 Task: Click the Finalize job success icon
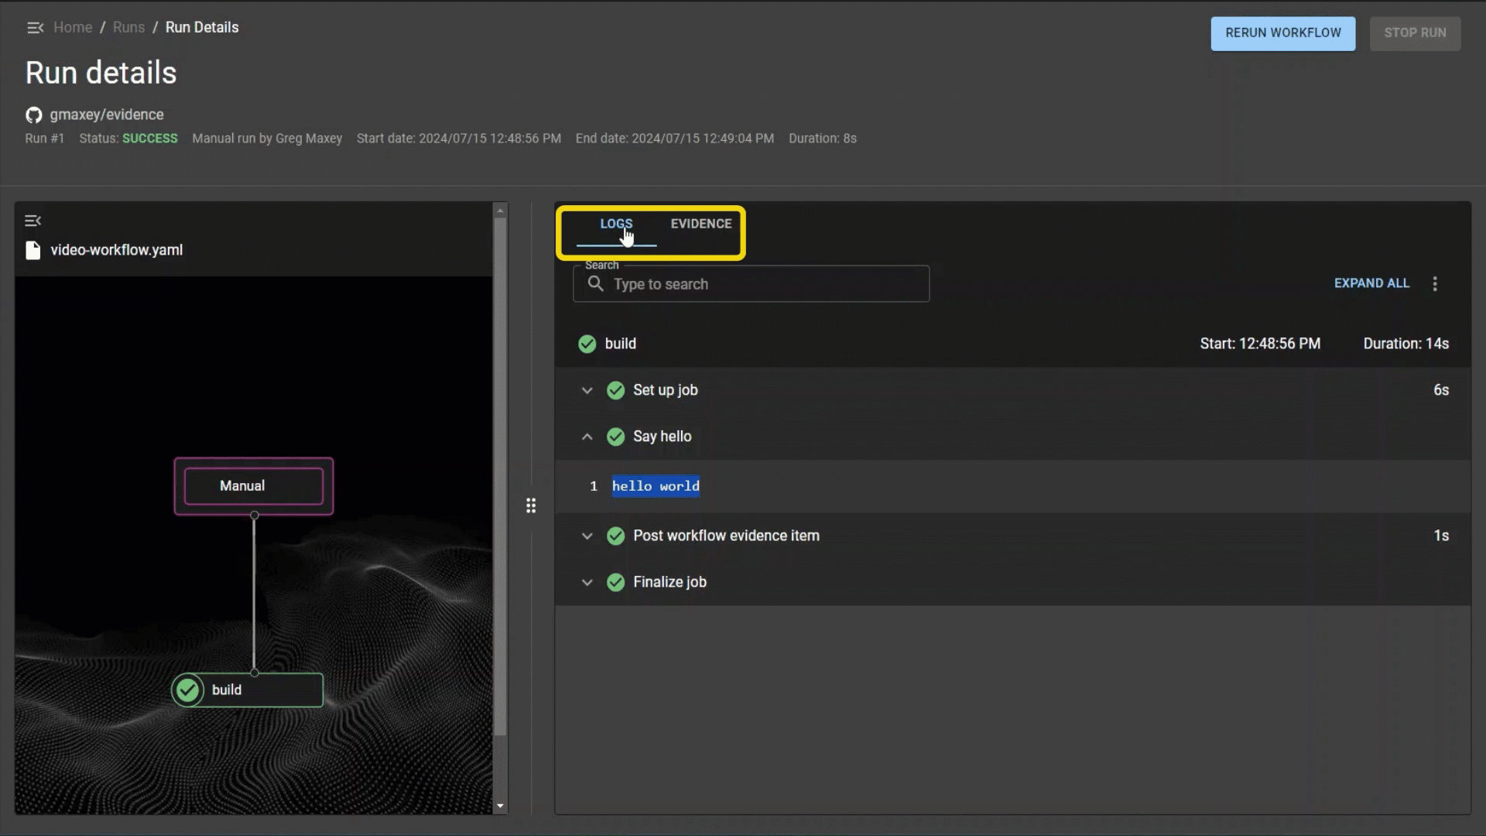615,582
